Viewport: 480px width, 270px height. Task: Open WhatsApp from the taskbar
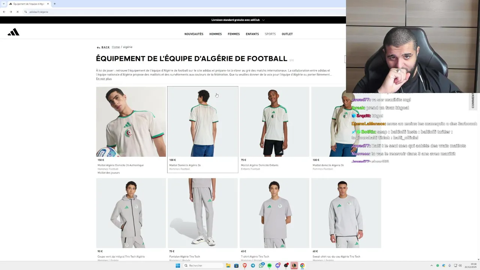click(x=261, y=265)
